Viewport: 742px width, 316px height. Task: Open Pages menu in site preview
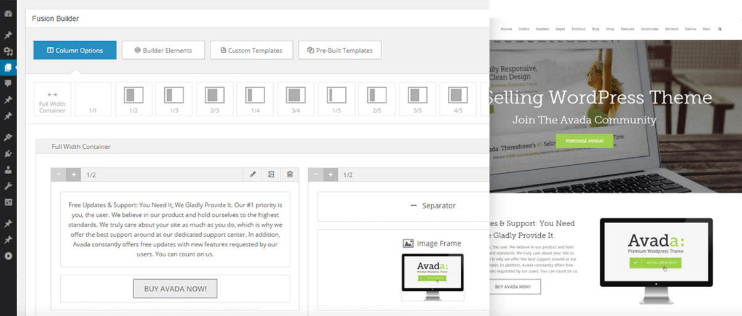coord(560,29)
